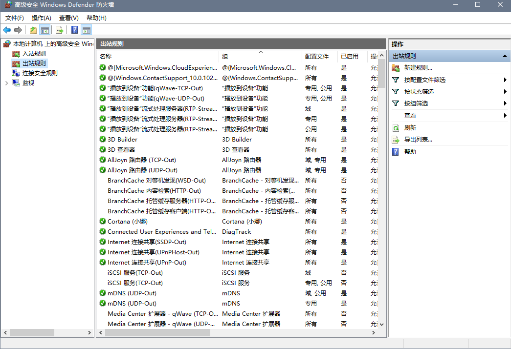Click the 帮助 help icon in actions pane
The width and height of the screenshot is (511, 349).
tap(395, 152)
